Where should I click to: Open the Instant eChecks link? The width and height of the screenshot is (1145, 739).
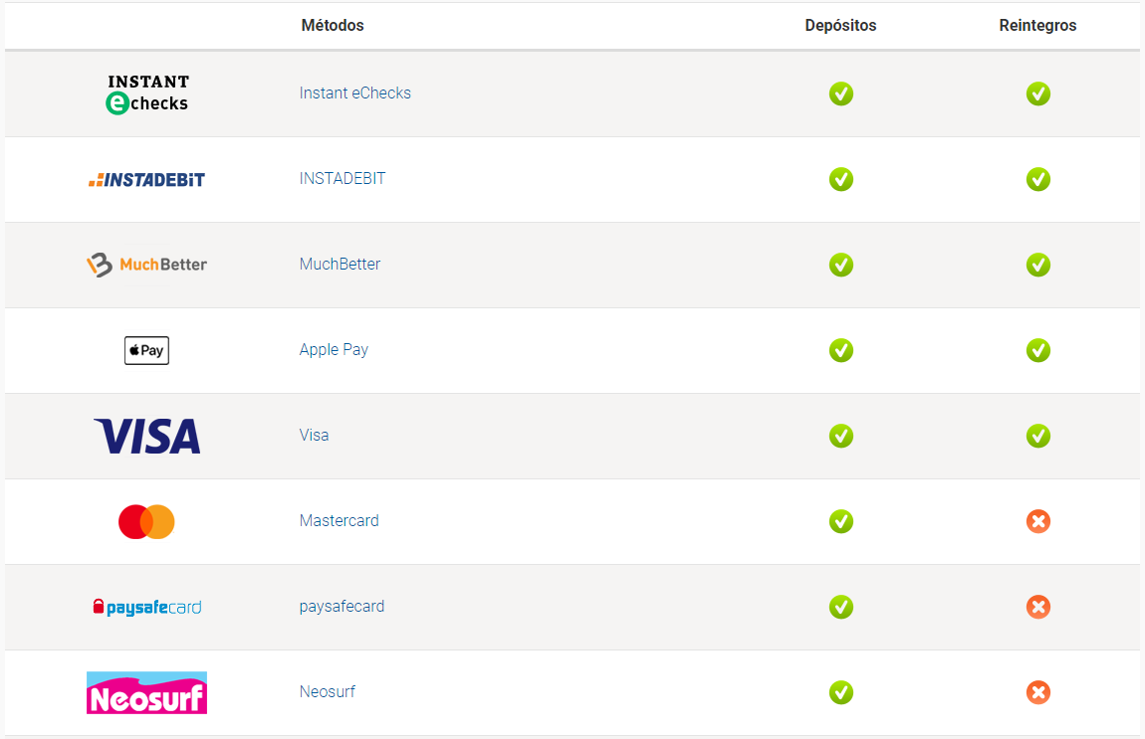tap(355, 93)
